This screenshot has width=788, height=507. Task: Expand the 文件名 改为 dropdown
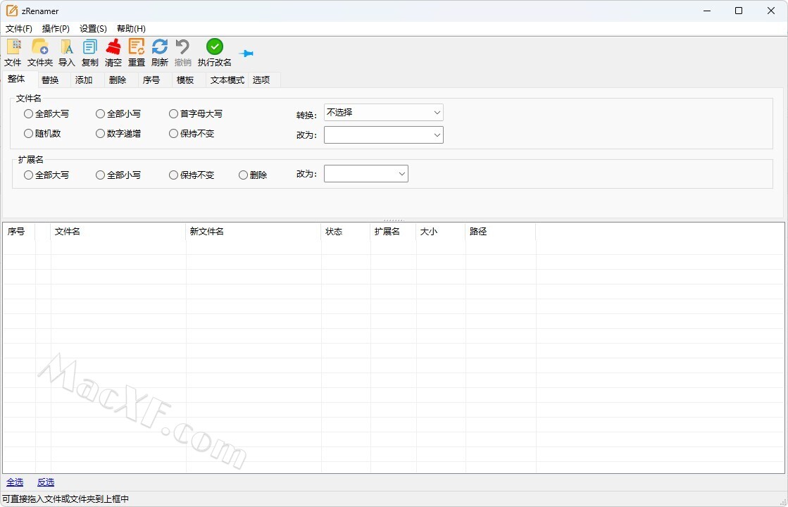click(383, 134)
